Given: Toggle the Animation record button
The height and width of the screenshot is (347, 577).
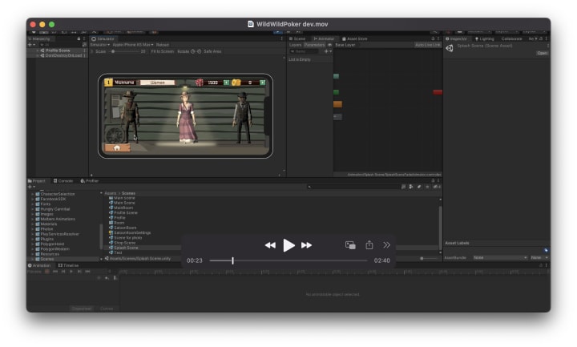Looking at the screenshot, I should tap(47, 272).
